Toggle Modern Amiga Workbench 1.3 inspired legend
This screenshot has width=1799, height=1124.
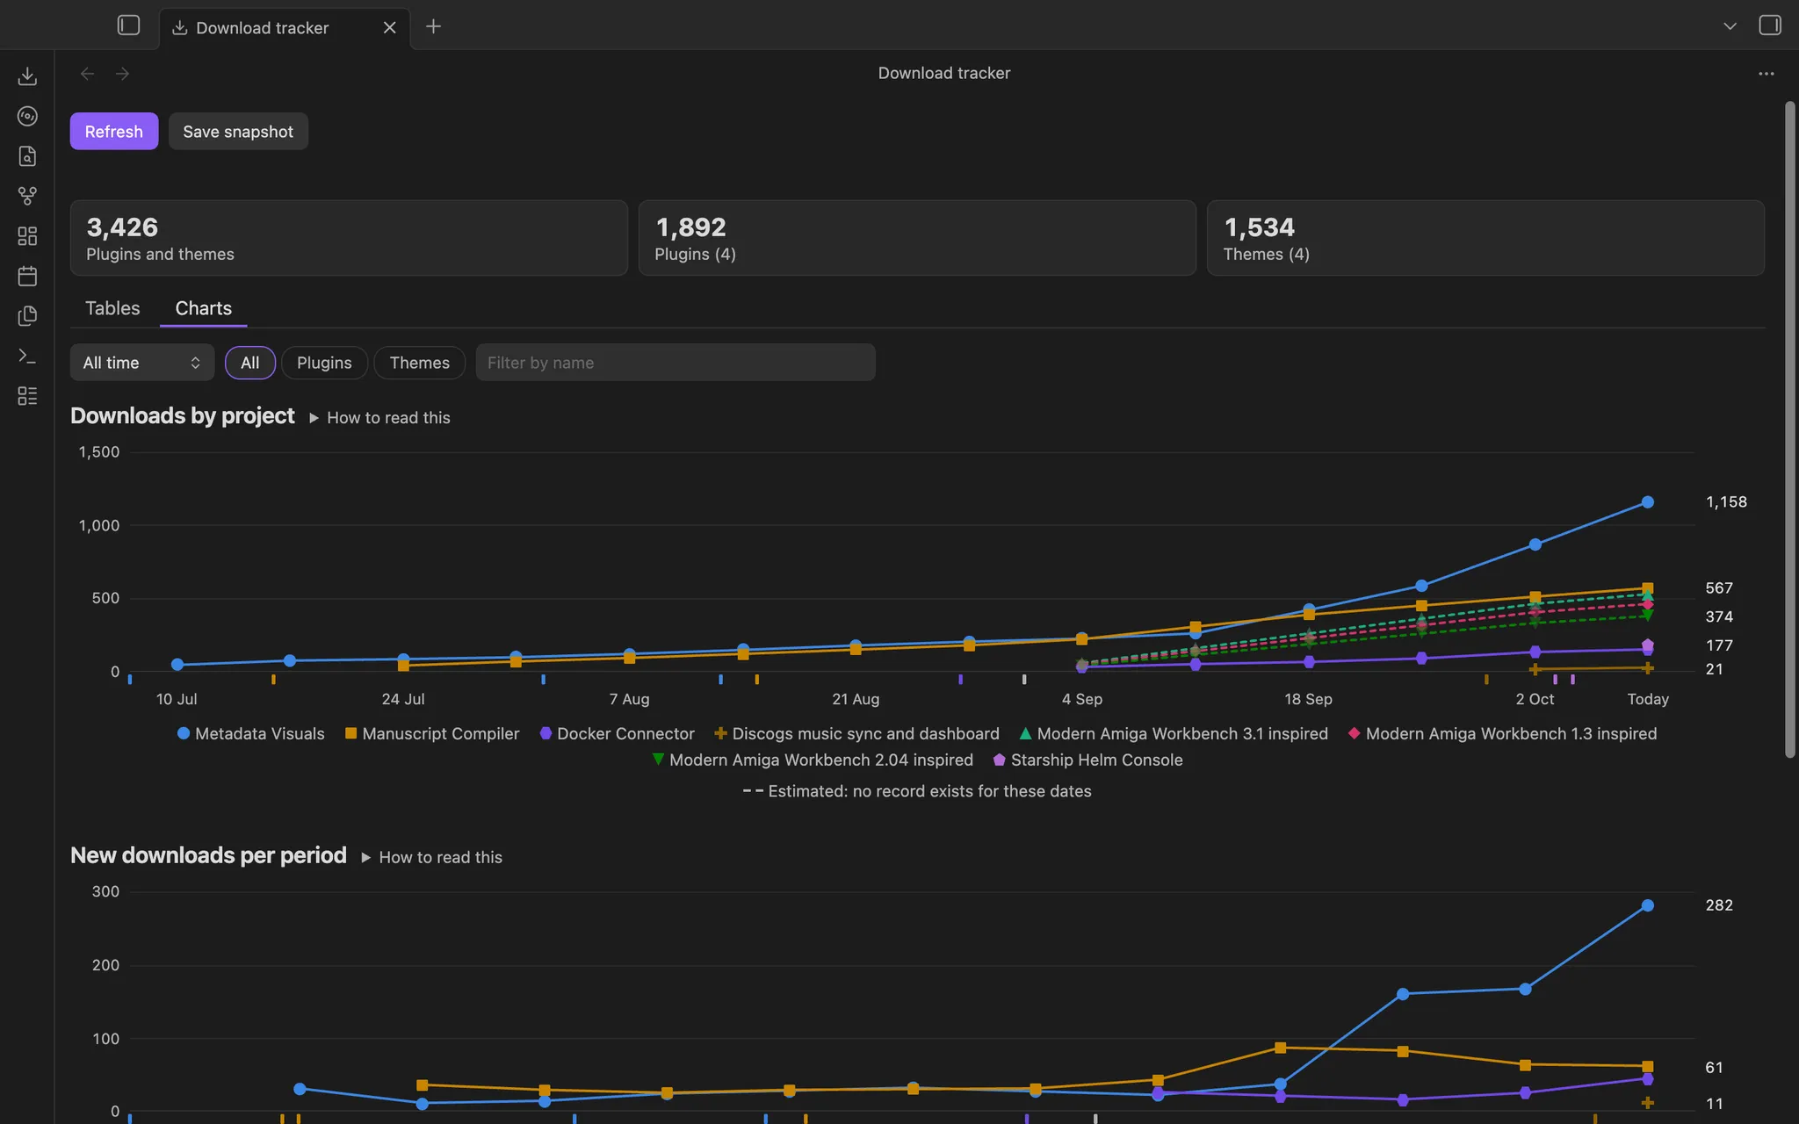1502,734
